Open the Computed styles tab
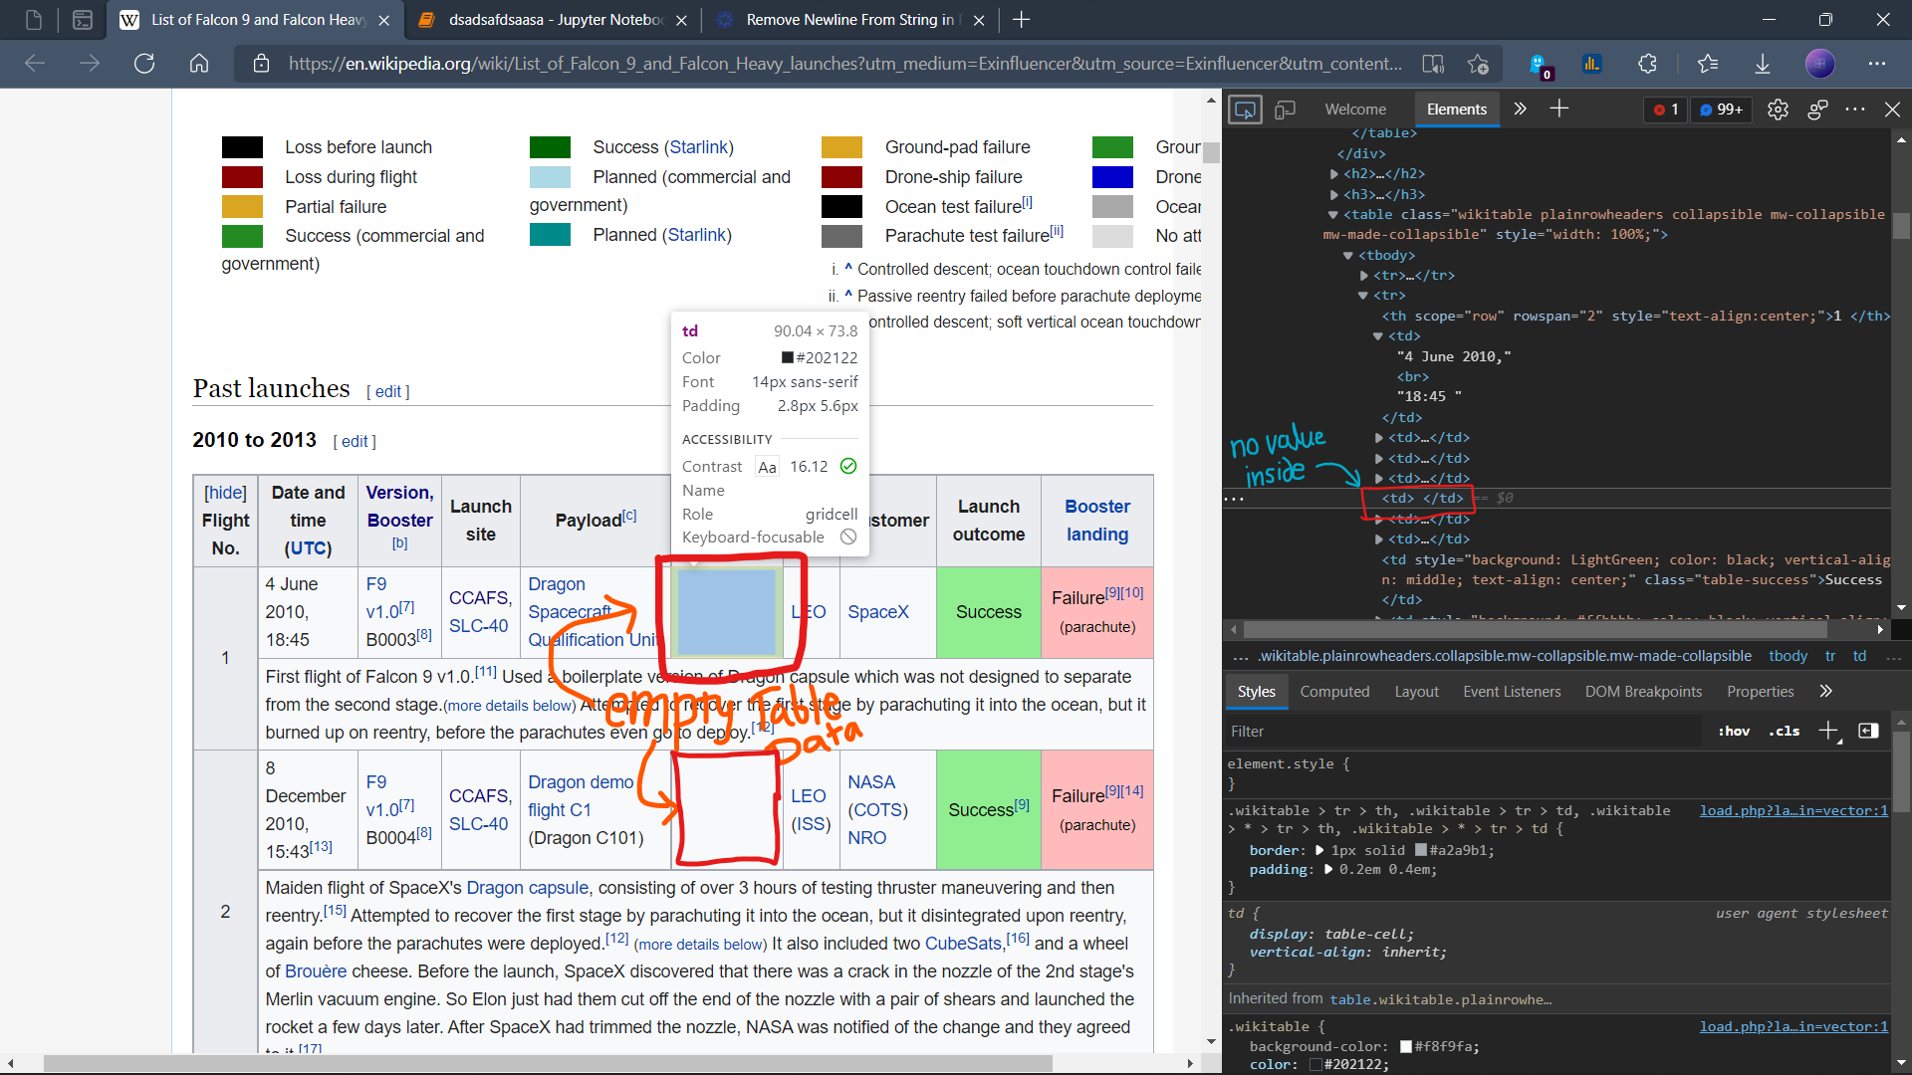This screenshot has width=1912, height=1075. (x=1334, y=692)
